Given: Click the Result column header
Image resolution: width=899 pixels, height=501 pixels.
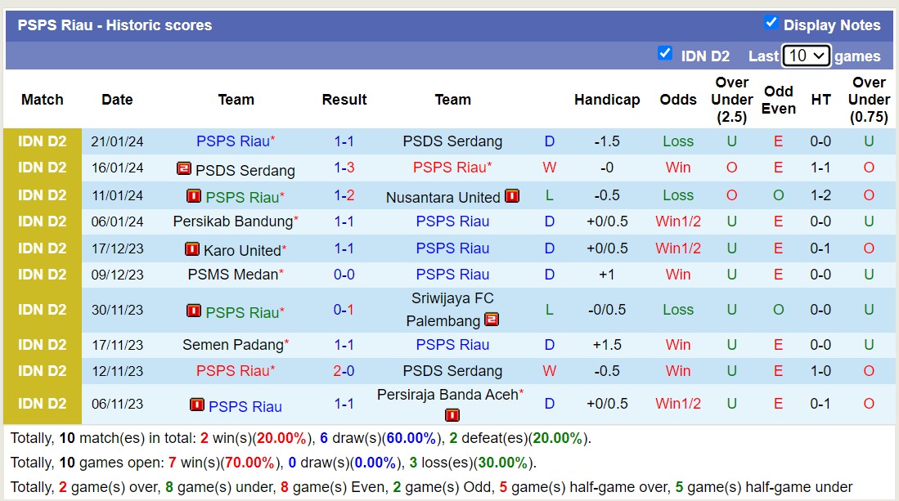Looking at the screenshot, I should (x=344, y=100).
